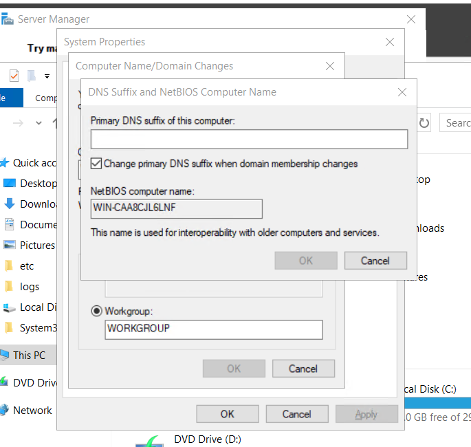471x447 pixels.
Task: Open the recent locations chevron in File Explorer
Action: click(39, 123)
